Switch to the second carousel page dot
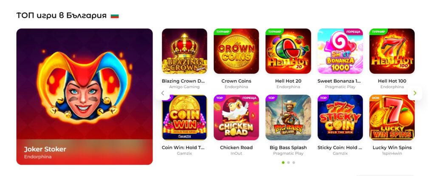435x176 pixels. tap(288, 162)
